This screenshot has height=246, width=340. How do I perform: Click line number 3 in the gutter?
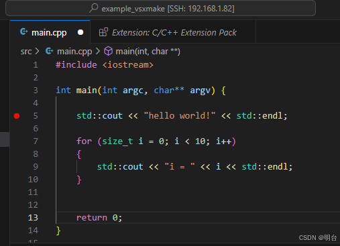coord(36,90)
